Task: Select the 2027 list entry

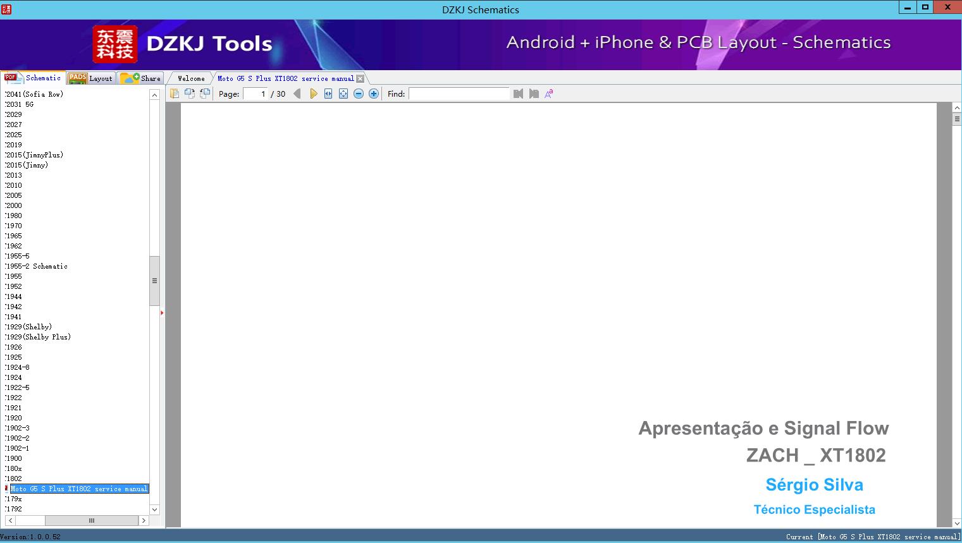Action: pyautogui.click(x=13, y=125)
